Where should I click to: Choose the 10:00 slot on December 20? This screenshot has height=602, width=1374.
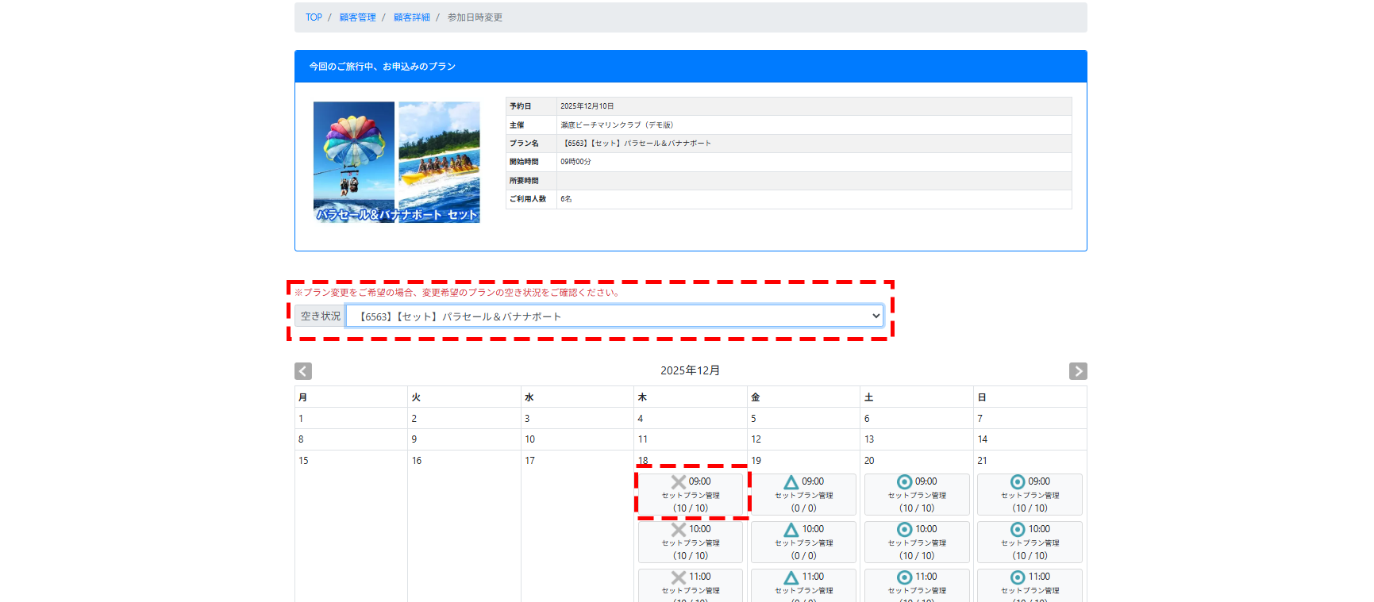tap(917, 542)
